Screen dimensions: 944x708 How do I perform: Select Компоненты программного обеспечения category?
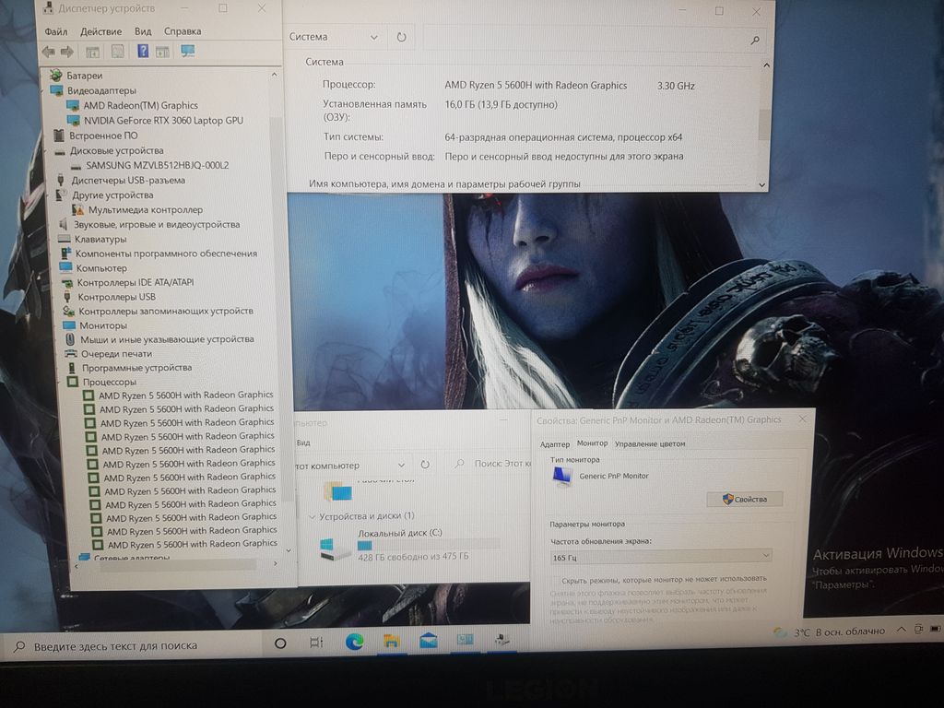coord(166,254)
